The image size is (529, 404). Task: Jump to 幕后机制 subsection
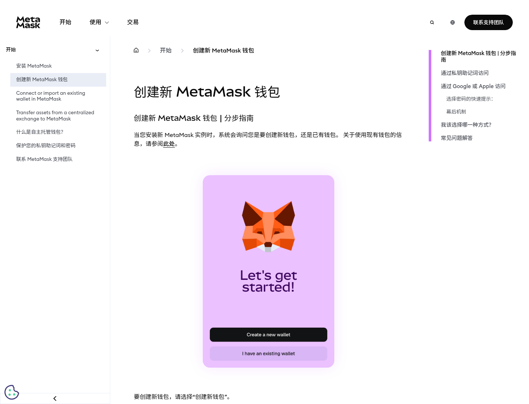[x=456, y=112]
